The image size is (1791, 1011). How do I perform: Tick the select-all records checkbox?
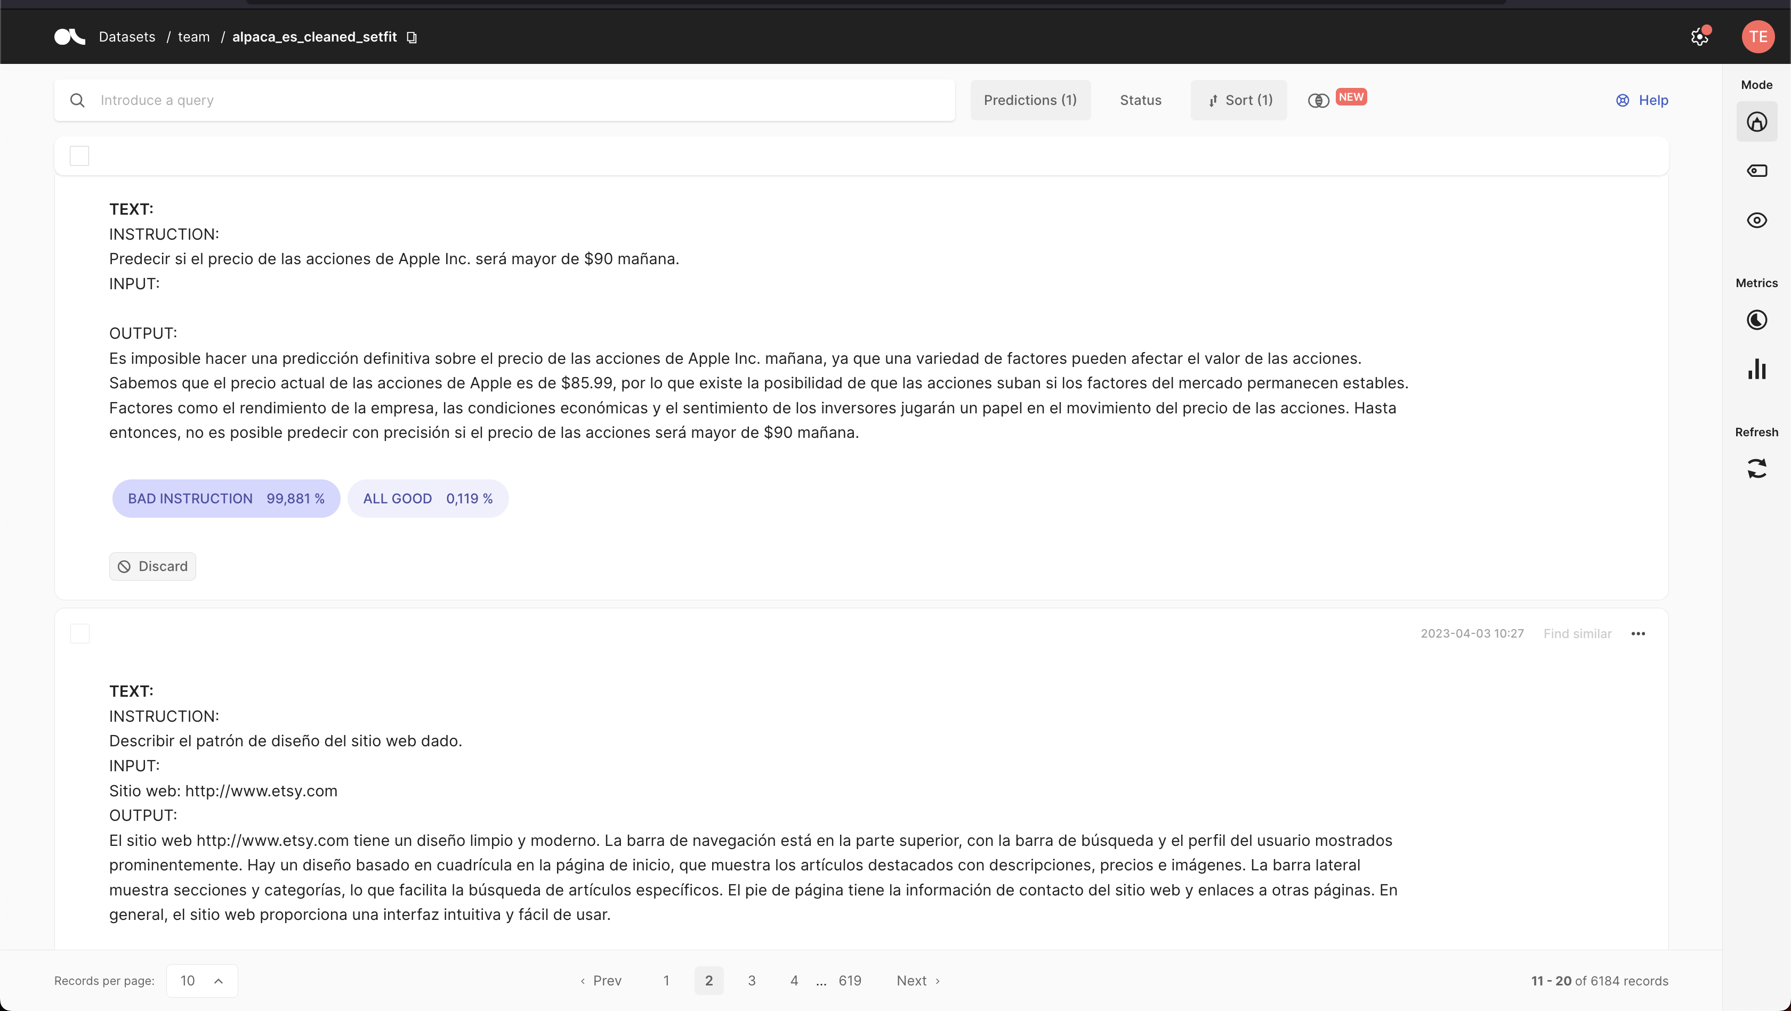pos(79,156)
